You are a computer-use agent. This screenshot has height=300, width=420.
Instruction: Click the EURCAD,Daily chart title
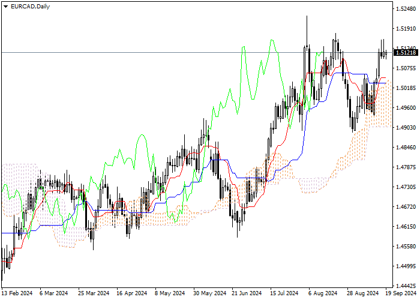(30, 7)
